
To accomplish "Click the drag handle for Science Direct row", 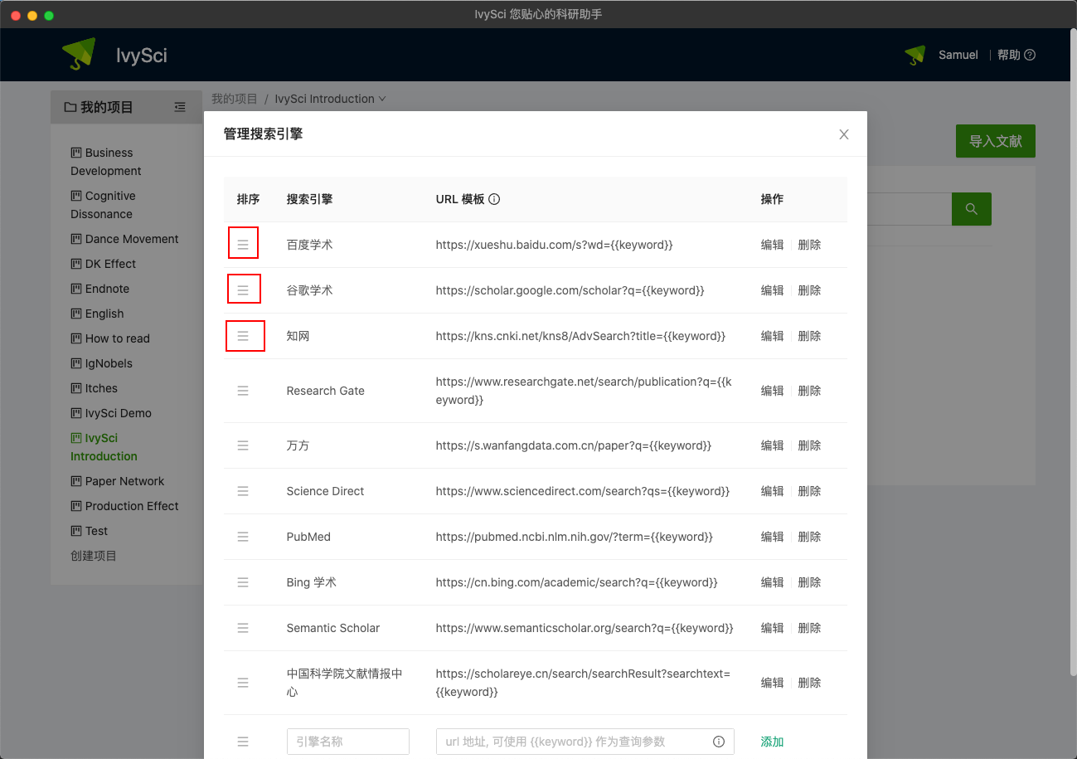I will 243,491.
